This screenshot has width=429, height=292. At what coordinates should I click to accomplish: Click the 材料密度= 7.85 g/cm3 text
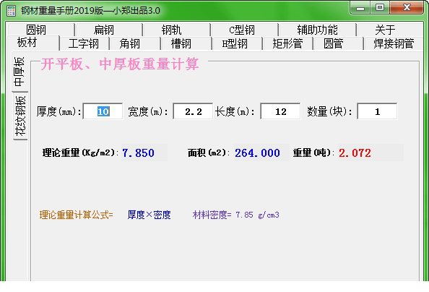[x=236, y=215]
